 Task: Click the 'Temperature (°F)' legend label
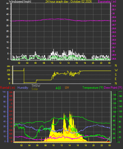click(93, 88)
